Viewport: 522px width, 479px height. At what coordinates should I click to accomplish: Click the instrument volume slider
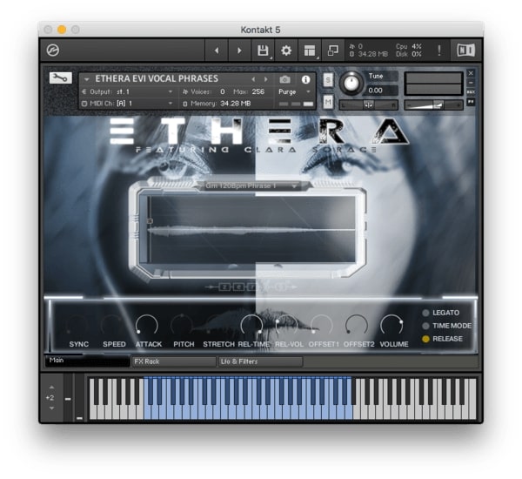click(433, 105)
